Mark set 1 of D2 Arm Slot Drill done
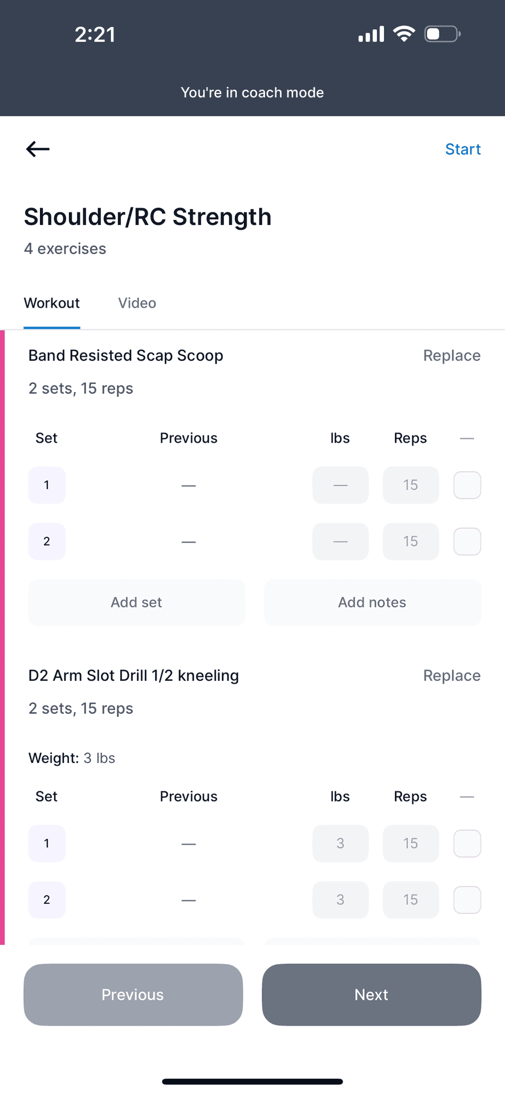This screenshot has width=505, height=1094. (467, 843)
